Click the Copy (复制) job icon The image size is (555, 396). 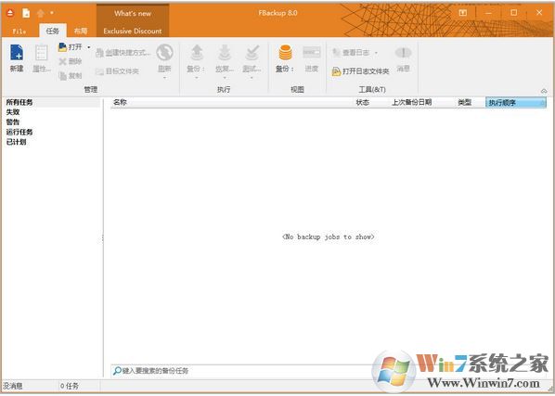63,76
